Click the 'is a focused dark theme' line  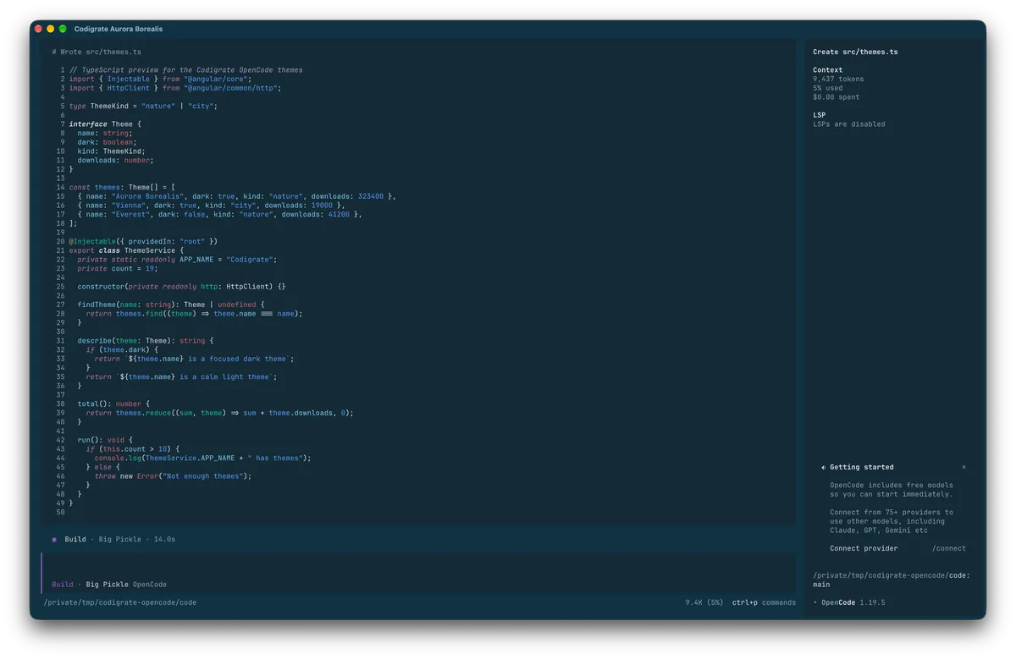click(194, 359)
